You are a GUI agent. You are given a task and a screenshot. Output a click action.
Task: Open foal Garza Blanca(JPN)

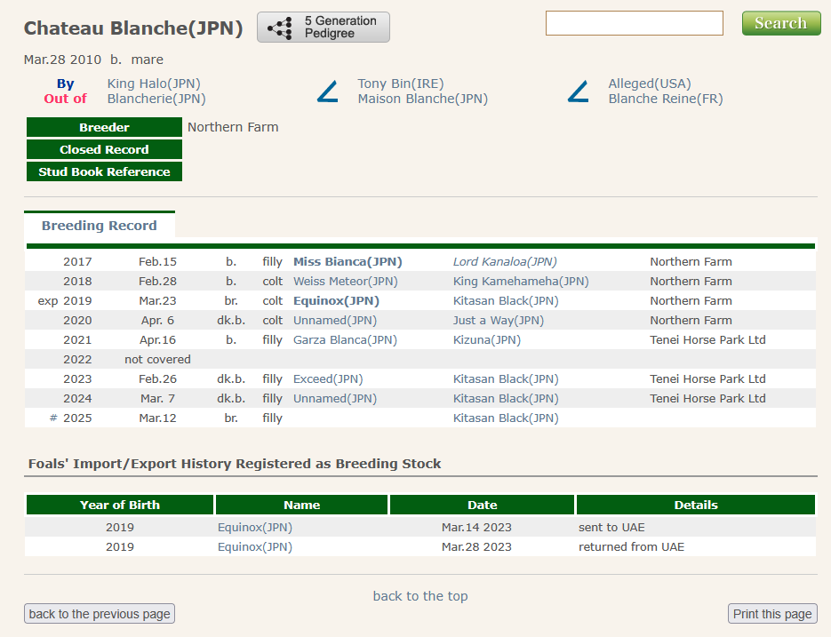pyautogui.click(x=345, y=340)
